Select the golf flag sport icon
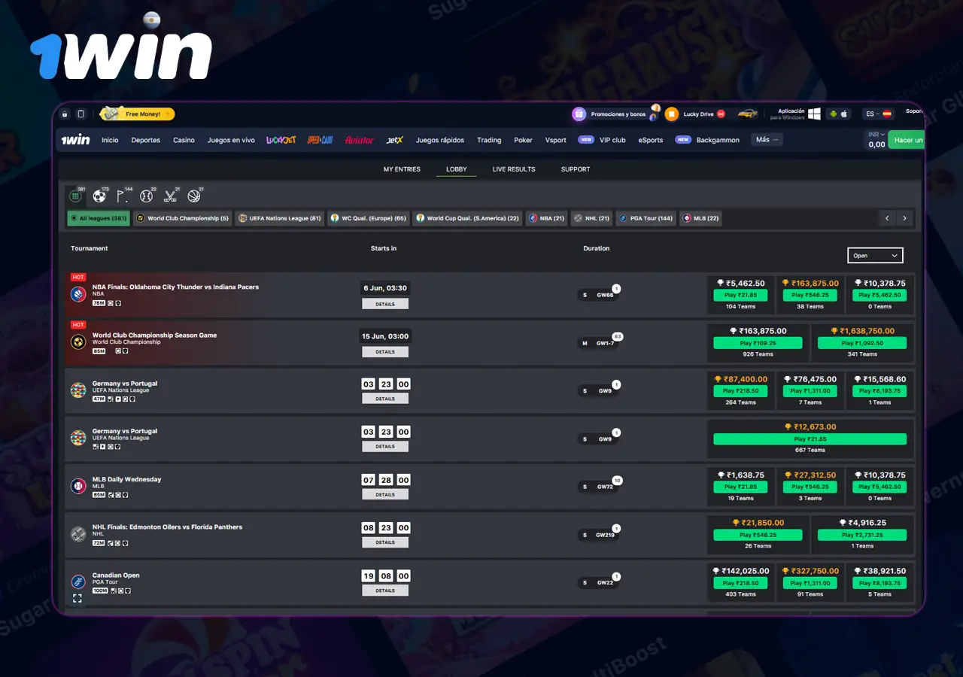 tap(120, 196)
